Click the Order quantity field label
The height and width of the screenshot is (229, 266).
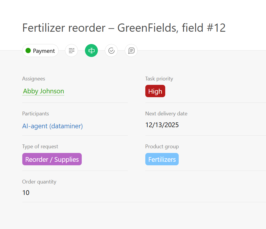coord(39,182)
